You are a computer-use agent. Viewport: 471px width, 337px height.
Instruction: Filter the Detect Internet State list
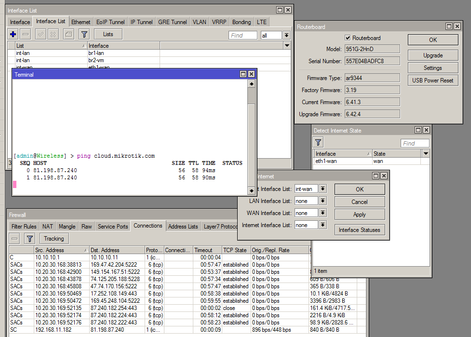pos(318,142)
